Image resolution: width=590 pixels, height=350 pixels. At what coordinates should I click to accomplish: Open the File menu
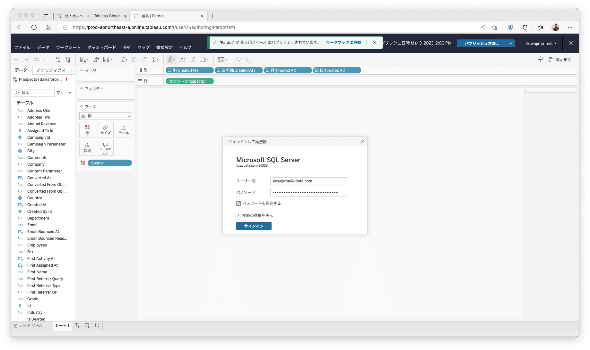point(22,47)
